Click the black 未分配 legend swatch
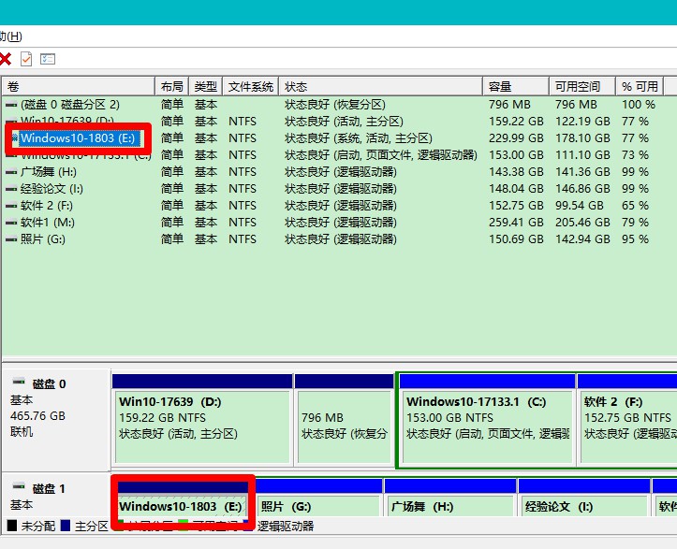 click(11, 527)
